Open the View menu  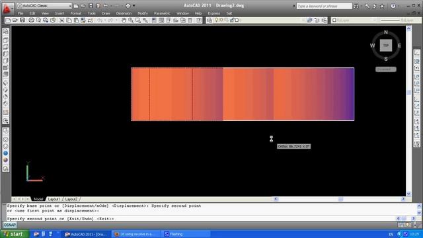[x=45, y=13]
